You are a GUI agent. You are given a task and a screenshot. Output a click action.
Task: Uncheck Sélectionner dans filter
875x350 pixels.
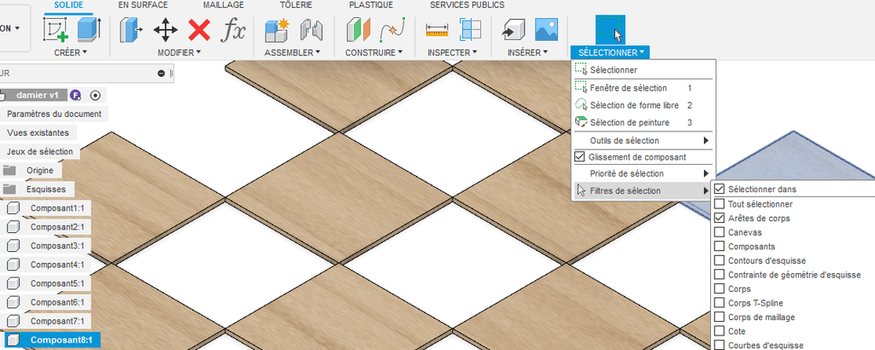(719, 190)
